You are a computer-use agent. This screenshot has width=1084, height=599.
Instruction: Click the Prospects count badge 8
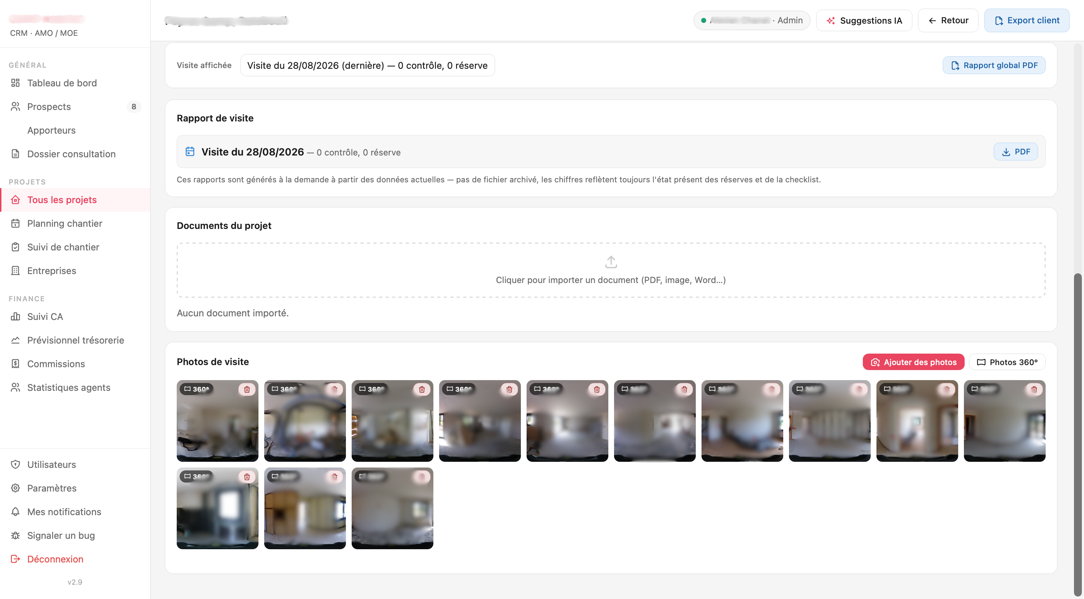133,106
